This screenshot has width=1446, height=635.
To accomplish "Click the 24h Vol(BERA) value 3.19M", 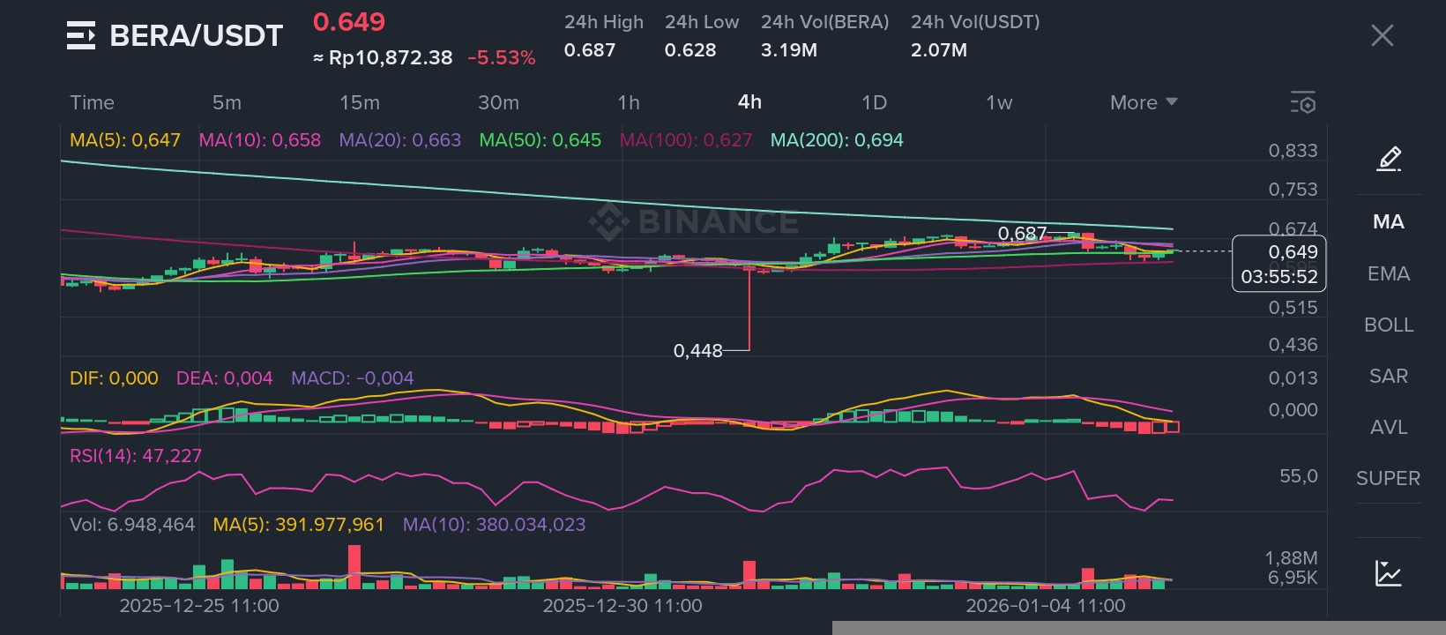I will pyautogui.click(x=789, y=50).
